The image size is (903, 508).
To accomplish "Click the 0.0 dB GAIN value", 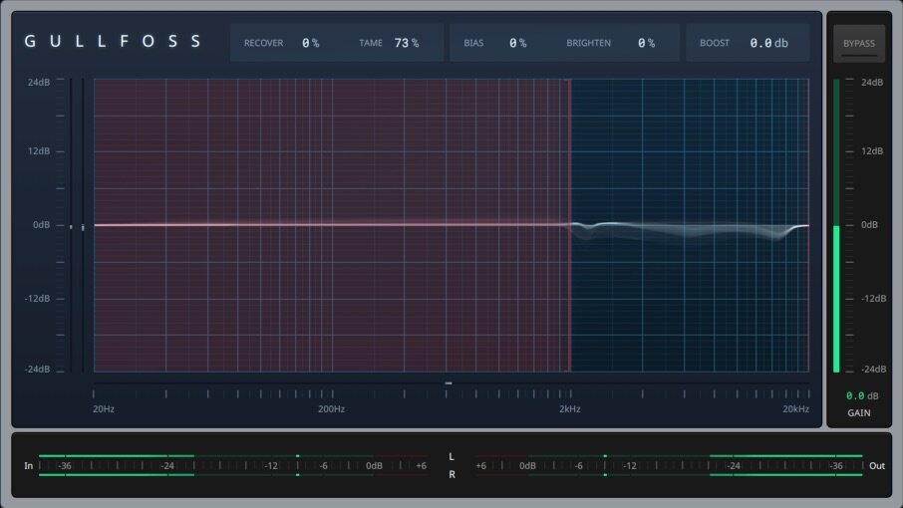I will coord(862,395).
